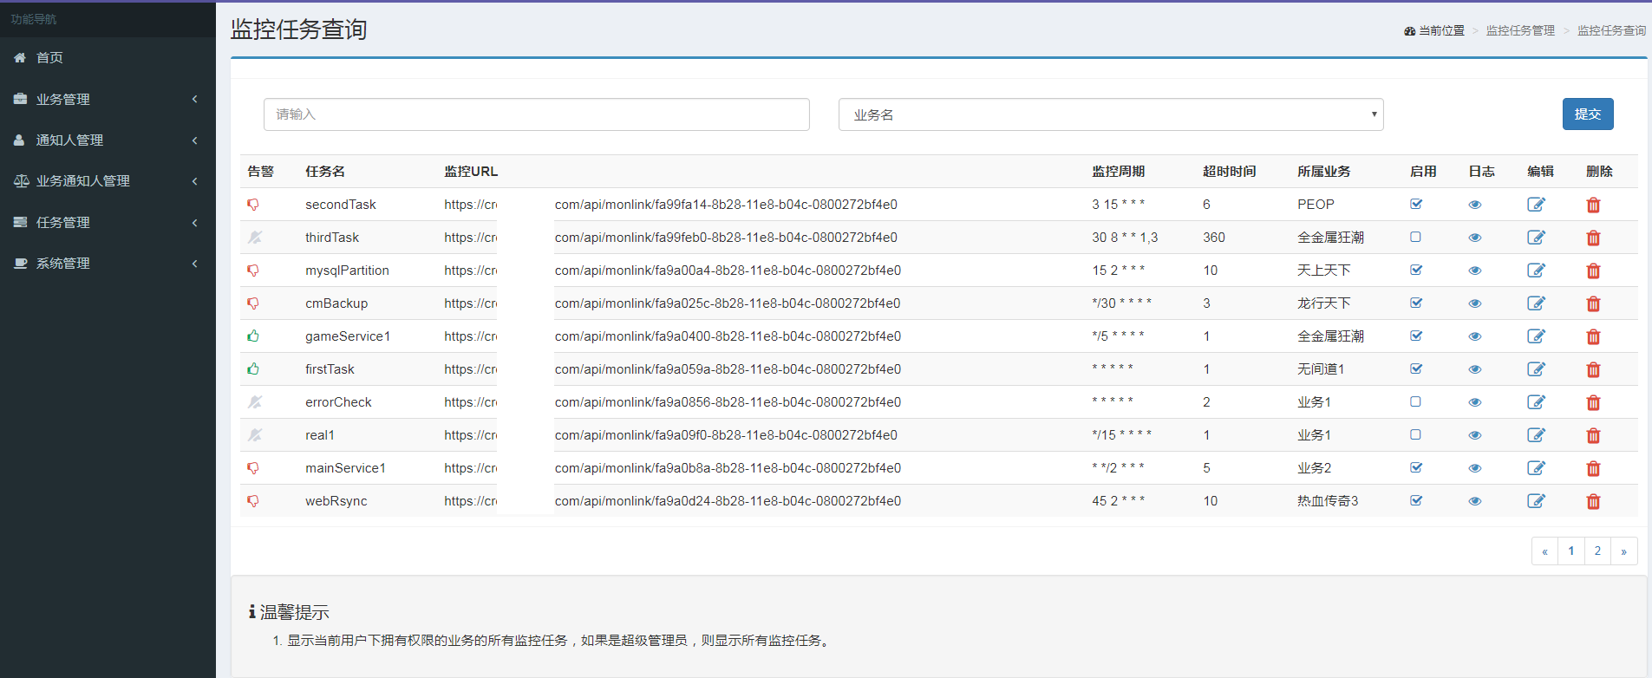Click the balance scale icon for 业务通知人管理
Screen dimensions: 1652x678
[22, 180]
